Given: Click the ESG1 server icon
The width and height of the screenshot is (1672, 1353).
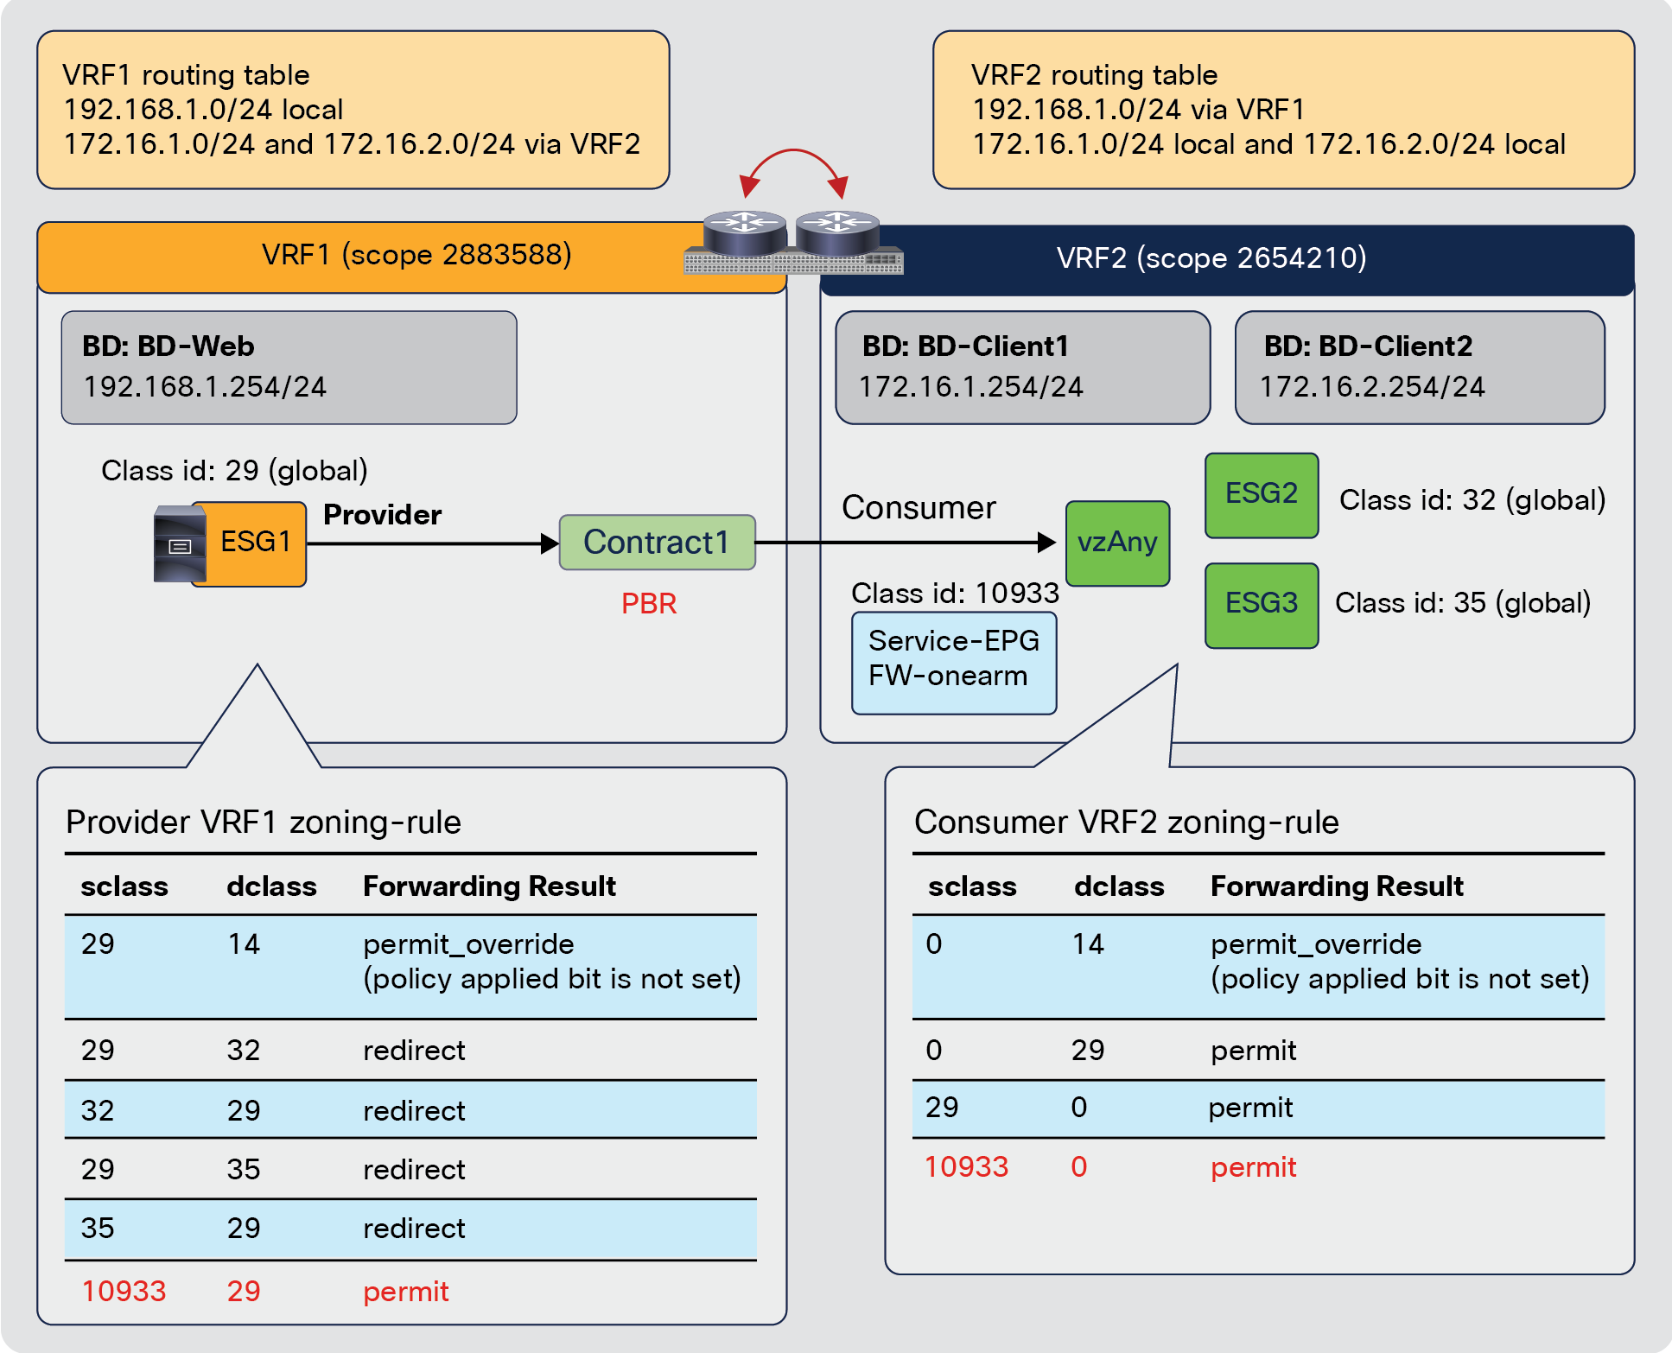Looking at the screenshot, I should (x=181, y=544).
